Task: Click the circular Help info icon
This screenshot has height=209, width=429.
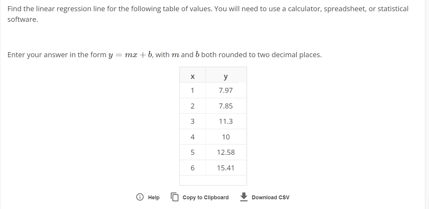Action: coord(139,197)
